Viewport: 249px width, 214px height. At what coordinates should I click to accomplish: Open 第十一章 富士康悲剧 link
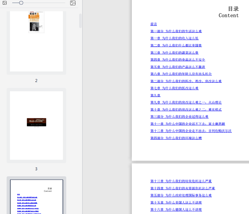(187, 124)
